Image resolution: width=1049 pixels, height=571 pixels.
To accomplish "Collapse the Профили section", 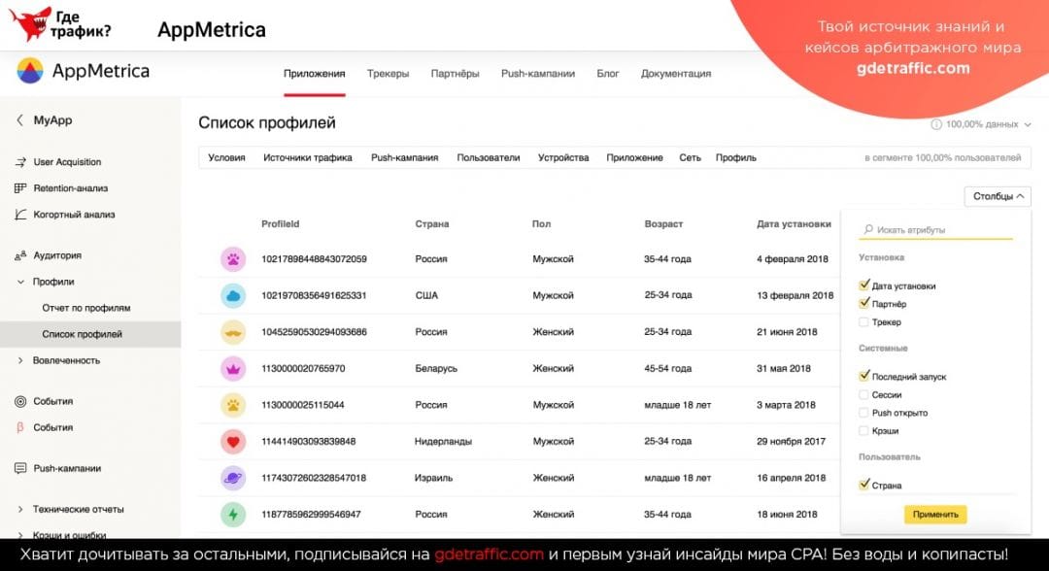I will (x=20, y=282).
